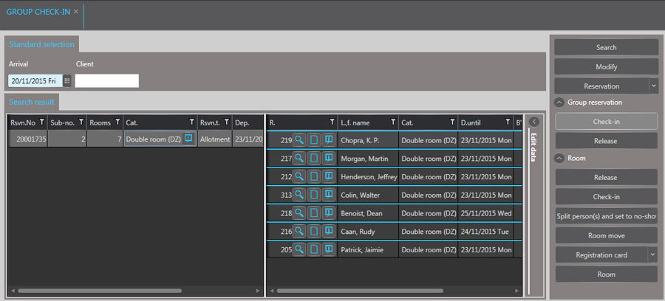Screen dimensions: 665x301
Task: Click note icon for room 218
Action: (x=329, y=213)
